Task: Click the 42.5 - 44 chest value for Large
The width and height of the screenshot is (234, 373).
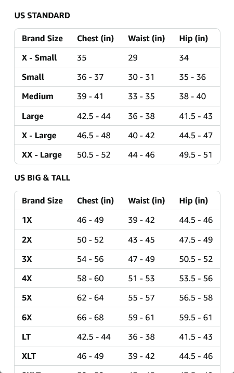Action: click(94, 116)
